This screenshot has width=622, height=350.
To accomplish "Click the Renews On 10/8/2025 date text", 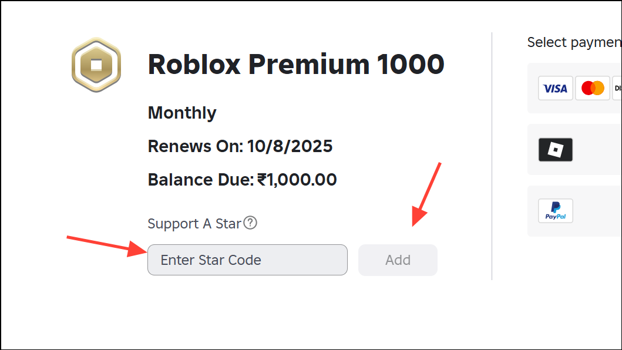I will (240, 146).
